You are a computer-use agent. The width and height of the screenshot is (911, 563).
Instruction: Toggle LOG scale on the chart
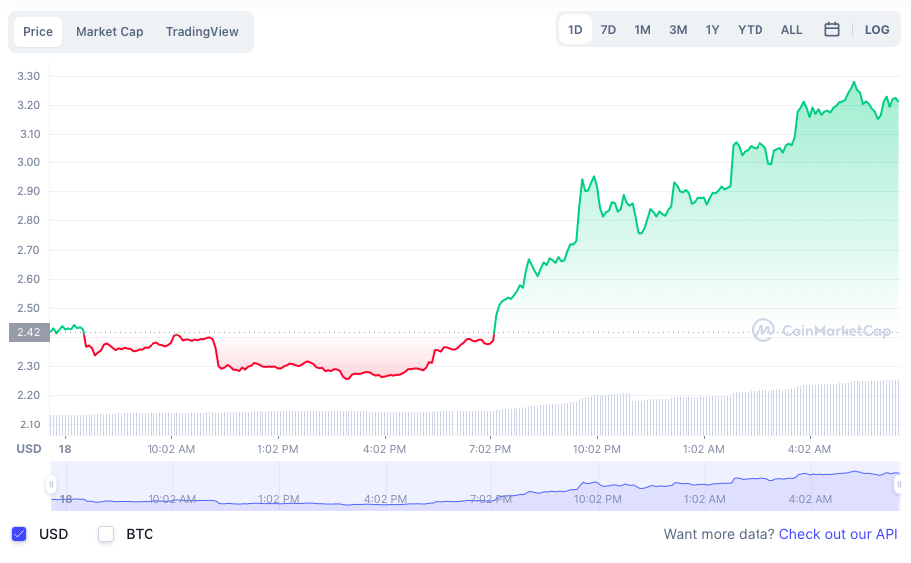point(876,30)
